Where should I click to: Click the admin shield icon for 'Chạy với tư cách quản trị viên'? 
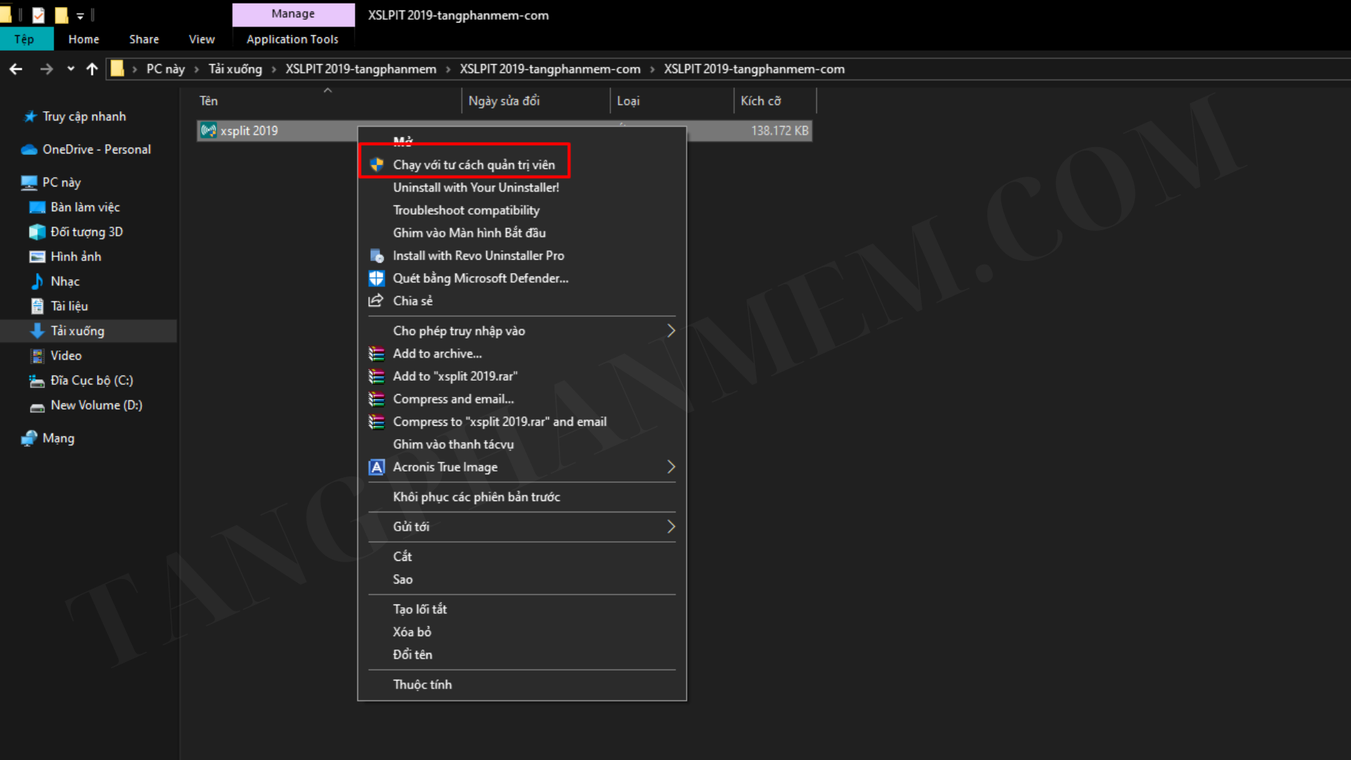pos(376,165)
